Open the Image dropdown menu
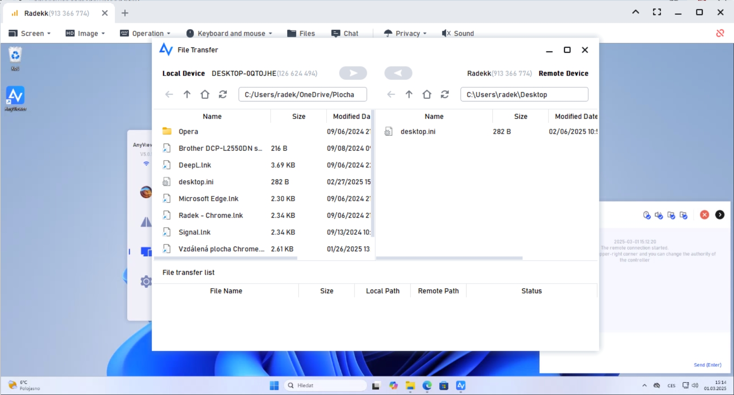 pos(85,33)
